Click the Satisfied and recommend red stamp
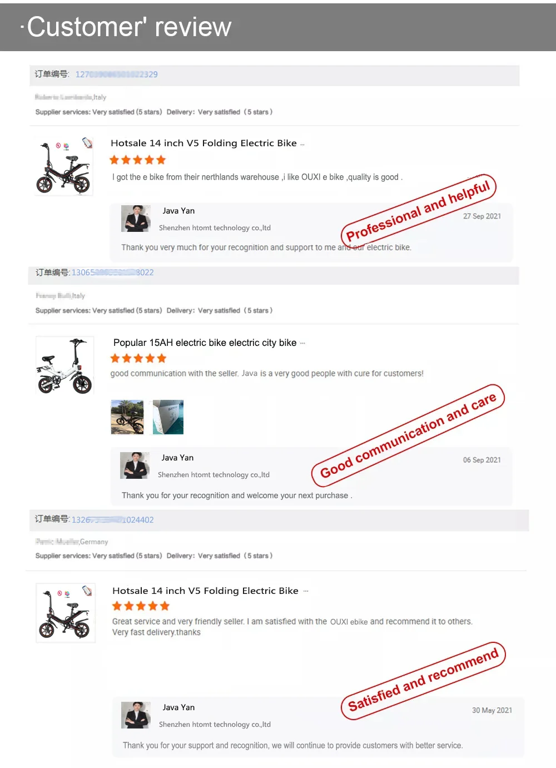This screenshot has height=768, width=556. point(423,681)
